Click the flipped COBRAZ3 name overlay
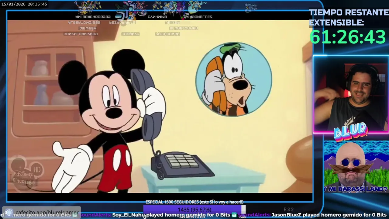389x219 pixels. pos(130,34)
